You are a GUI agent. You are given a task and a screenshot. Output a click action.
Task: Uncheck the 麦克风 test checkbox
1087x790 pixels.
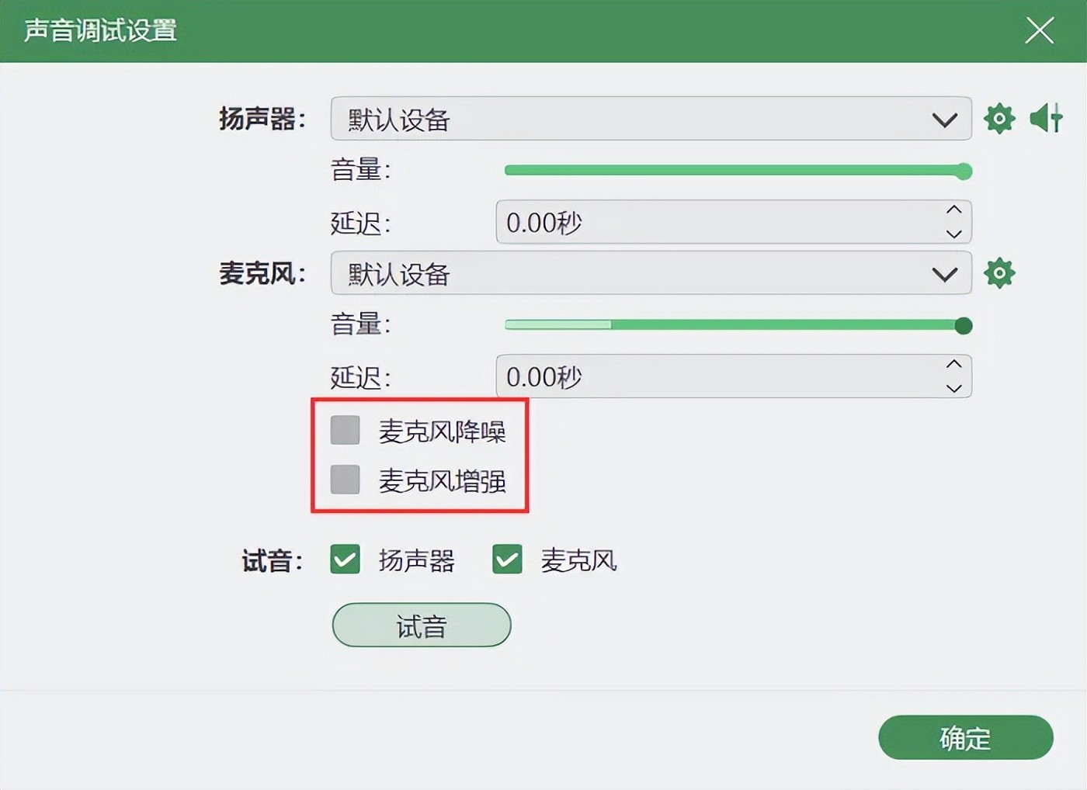click(x=507, y=560)
